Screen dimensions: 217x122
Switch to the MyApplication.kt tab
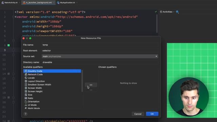(x=67, y=2)
